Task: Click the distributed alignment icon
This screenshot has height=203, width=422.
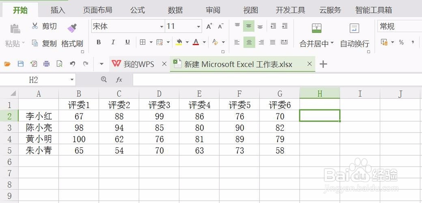Action: pyautogui.click(x=284, y=42)
